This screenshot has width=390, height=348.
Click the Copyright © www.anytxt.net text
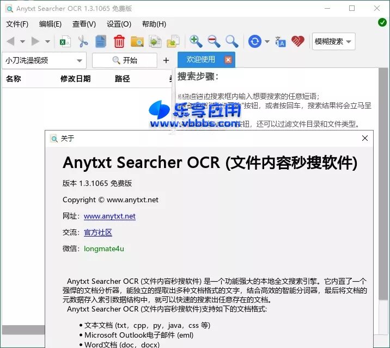(111, 200)
